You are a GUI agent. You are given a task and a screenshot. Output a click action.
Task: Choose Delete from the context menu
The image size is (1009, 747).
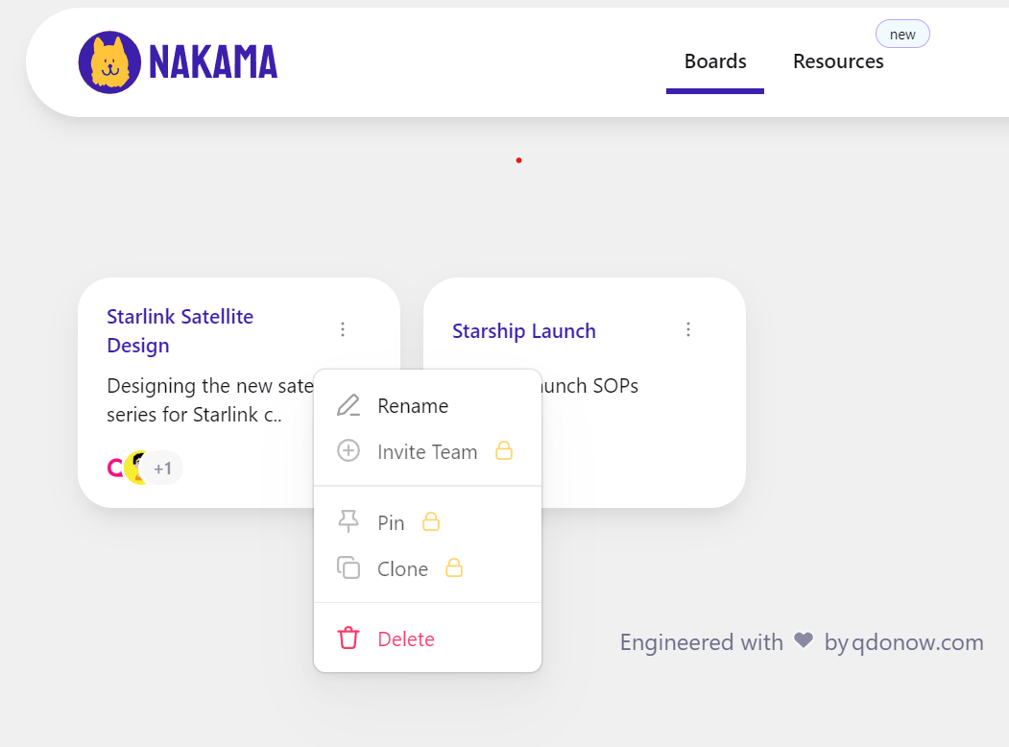[x=427, y=639]
